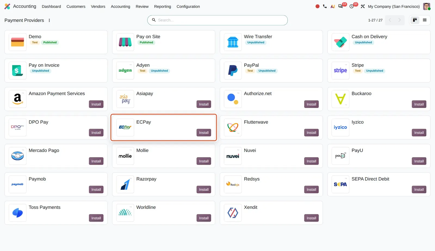Open the messages icon with badge 14
Image resolution: width=435 pixels, height=251 pixels.
341,6
